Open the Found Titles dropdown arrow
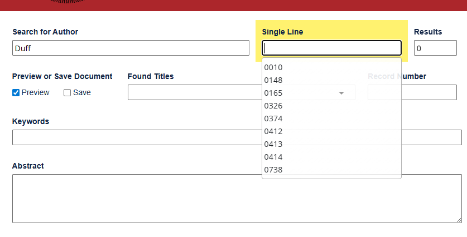Viewport: 467px width, 237px height. 341,93
